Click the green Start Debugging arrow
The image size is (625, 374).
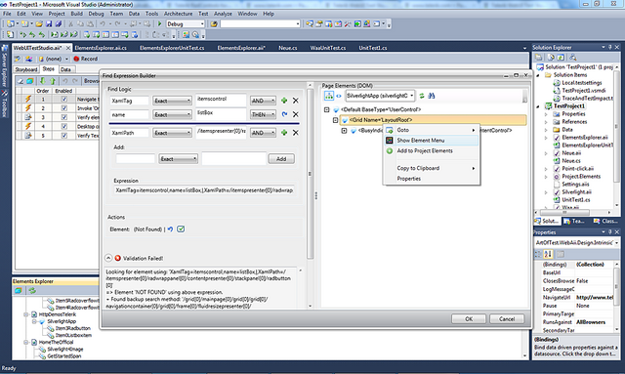160,23
